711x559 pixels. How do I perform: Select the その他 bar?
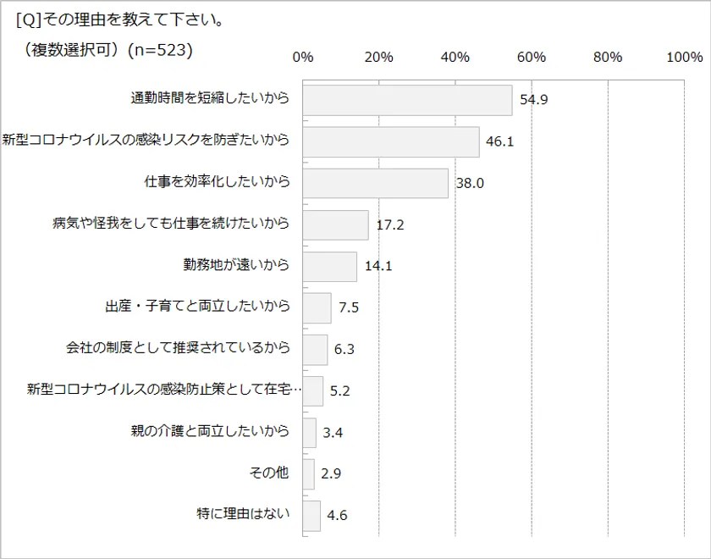click(308, 473)
